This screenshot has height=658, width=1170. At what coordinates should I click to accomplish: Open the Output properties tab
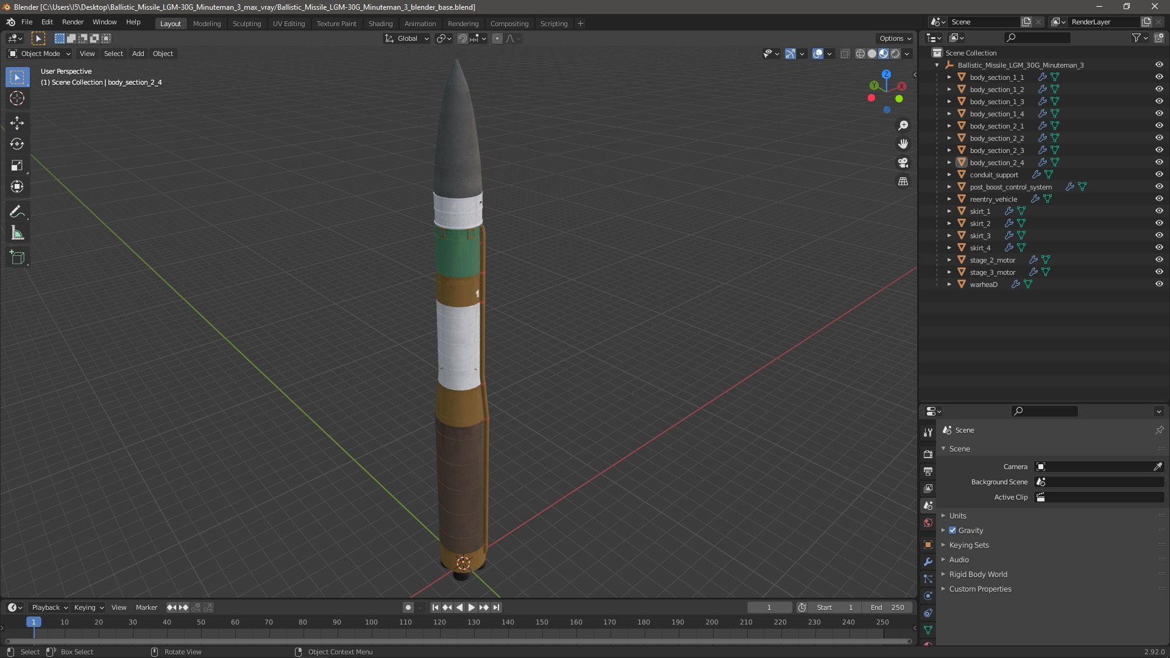928,471
